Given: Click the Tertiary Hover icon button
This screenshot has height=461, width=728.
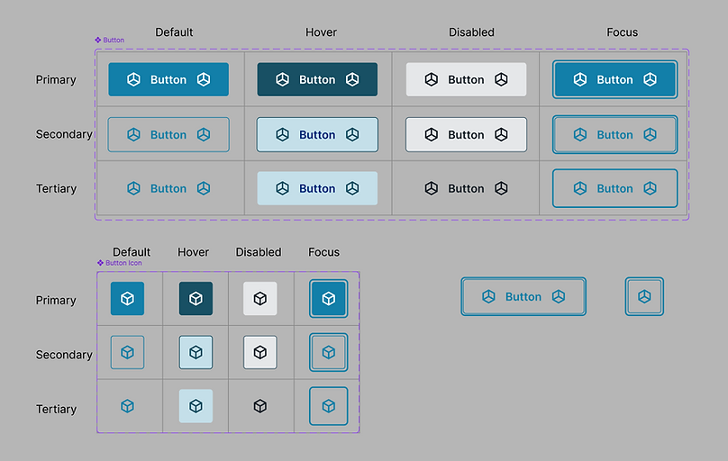Looking at the screenshot, I should pyautogui.click(x=196, y=406).
